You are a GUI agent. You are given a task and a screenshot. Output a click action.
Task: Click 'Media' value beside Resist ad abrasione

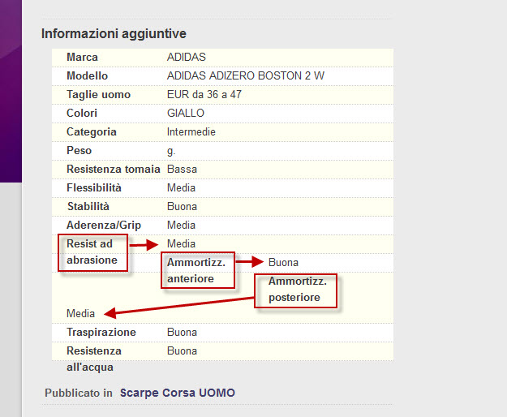(x=181, y=244)
